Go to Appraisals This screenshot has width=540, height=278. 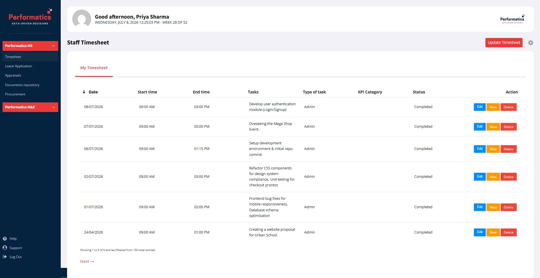tap(13, 75)
